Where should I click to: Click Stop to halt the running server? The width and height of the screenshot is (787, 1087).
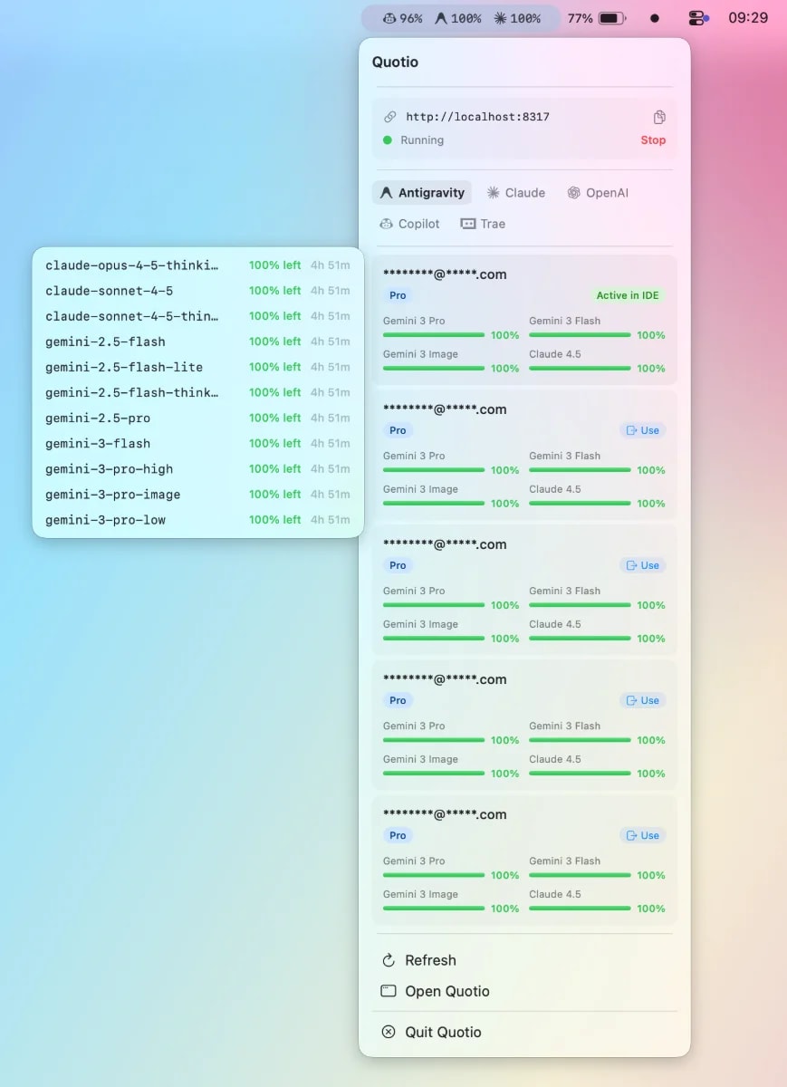point(653,140)
